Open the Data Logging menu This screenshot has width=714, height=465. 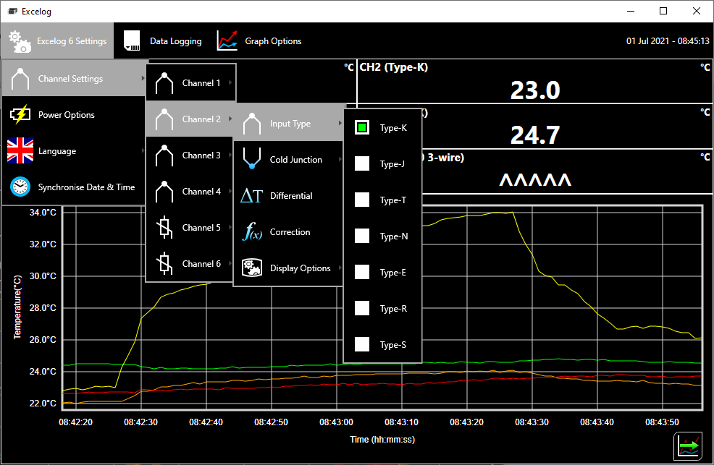pyautogui.click(x=163, y=41)
